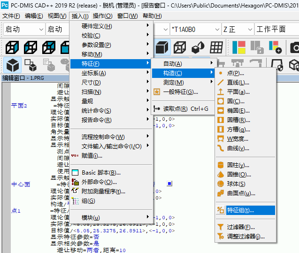Select 过滤器 filter construct item

point(240,227)
